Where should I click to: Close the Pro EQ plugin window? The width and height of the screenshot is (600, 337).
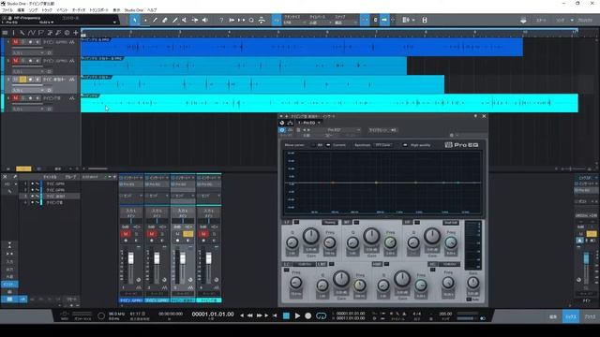[484, 116]
